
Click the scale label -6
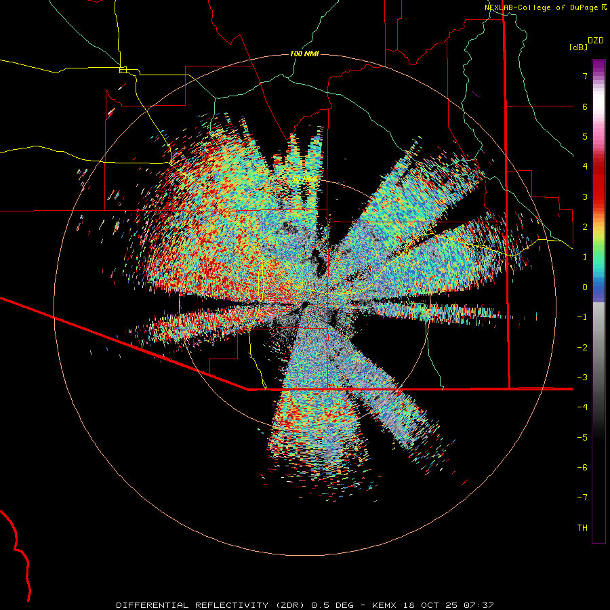582,468
